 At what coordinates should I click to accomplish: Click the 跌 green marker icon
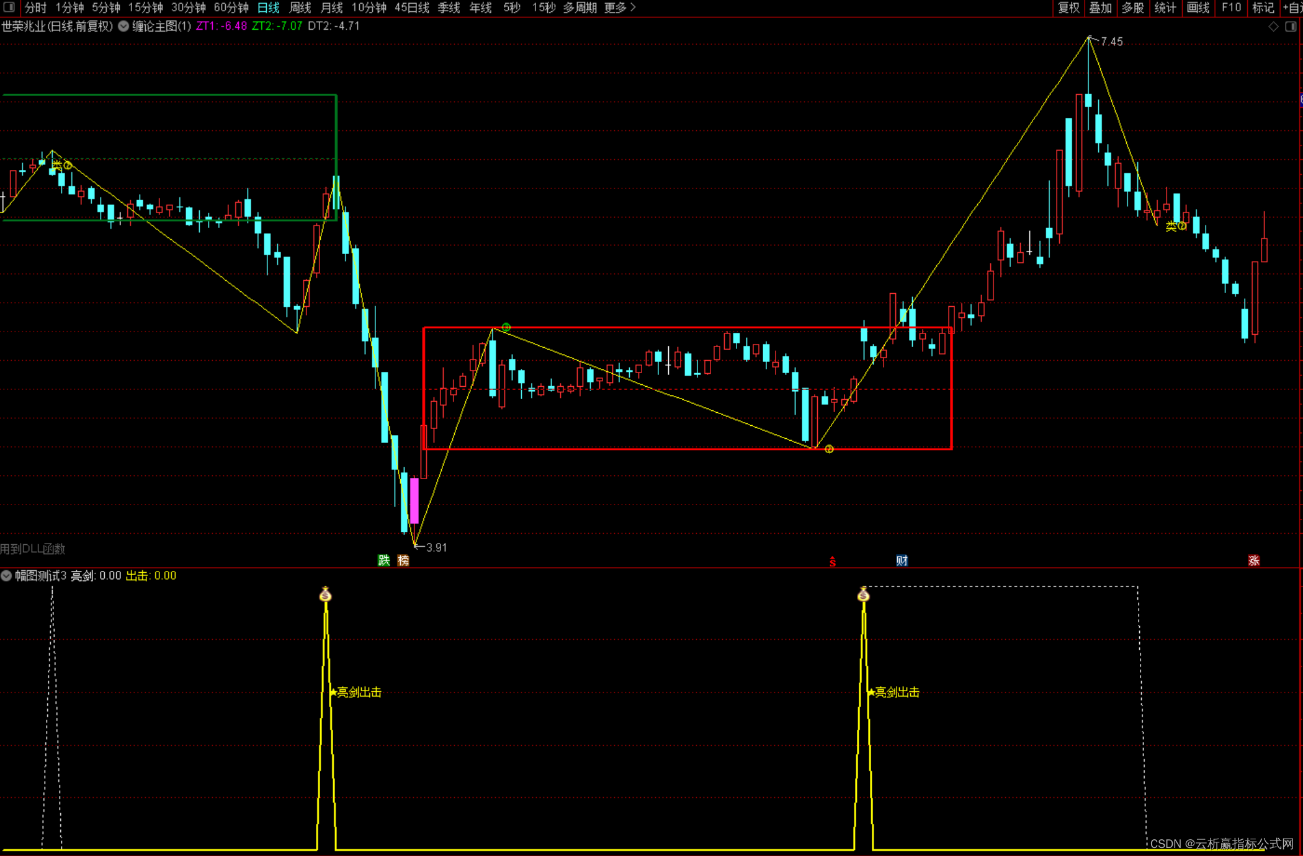(384, 560)
